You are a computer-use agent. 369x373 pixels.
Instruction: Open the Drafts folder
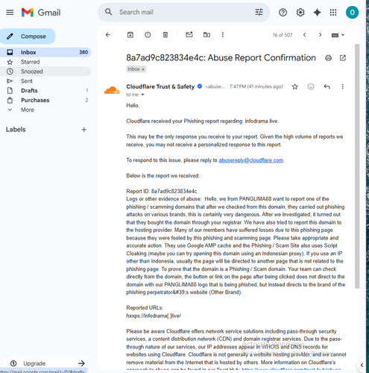(45, 90)
